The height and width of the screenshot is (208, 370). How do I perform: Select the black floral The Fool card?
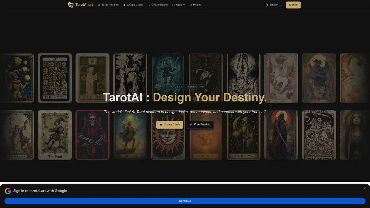click(x=55, y=78)
